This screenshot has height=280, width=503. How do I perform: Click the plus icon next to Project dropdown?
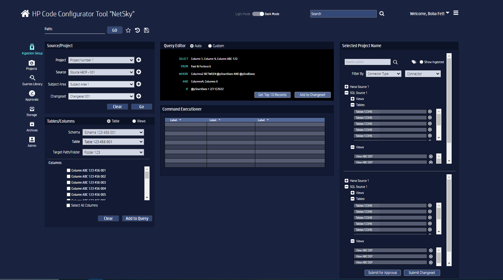139,60
